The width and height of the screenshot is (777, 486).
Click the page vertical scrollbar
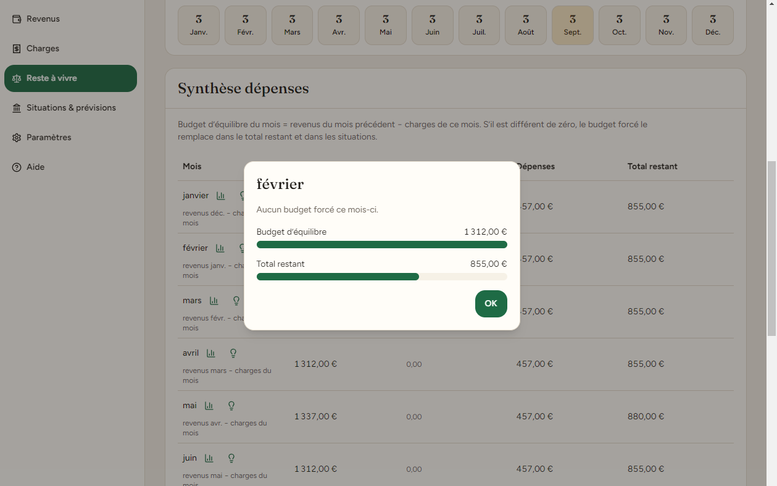[x=771, y=248]
